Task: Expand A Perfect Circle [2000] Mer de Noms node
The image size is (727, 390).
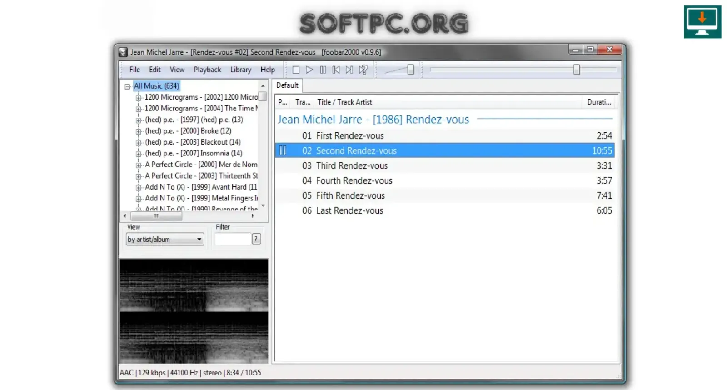Action: click(139, 165)
